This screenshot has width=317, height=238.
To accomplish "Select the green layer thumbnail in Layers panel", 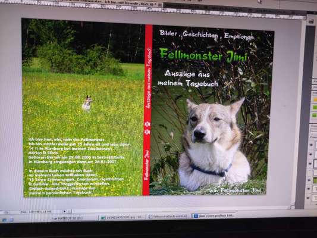I will click(x=315, y=180).
